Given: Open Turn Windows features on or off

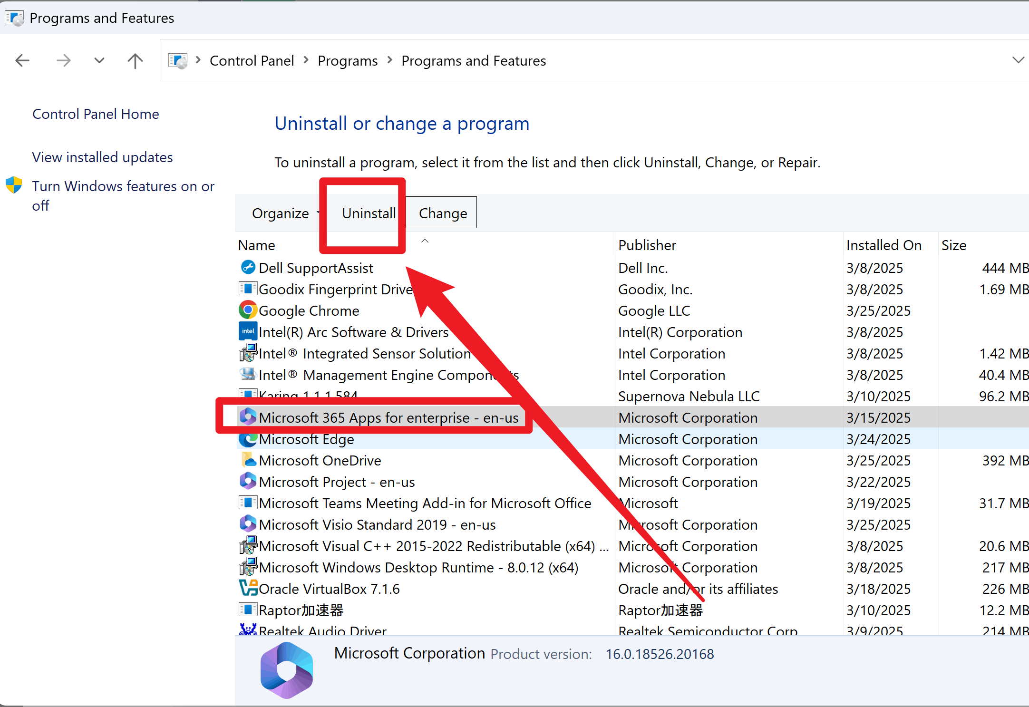Looking at the screenshot, I should (123, 195).
